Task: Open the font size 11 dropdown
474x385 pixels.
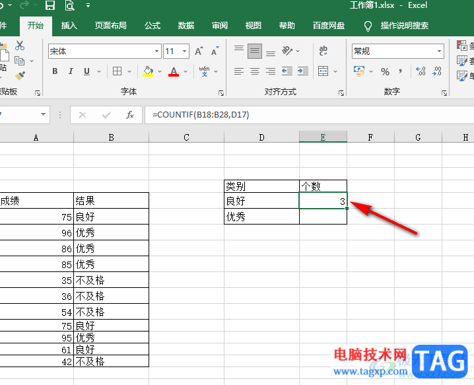Action: (x=184, y=51)
